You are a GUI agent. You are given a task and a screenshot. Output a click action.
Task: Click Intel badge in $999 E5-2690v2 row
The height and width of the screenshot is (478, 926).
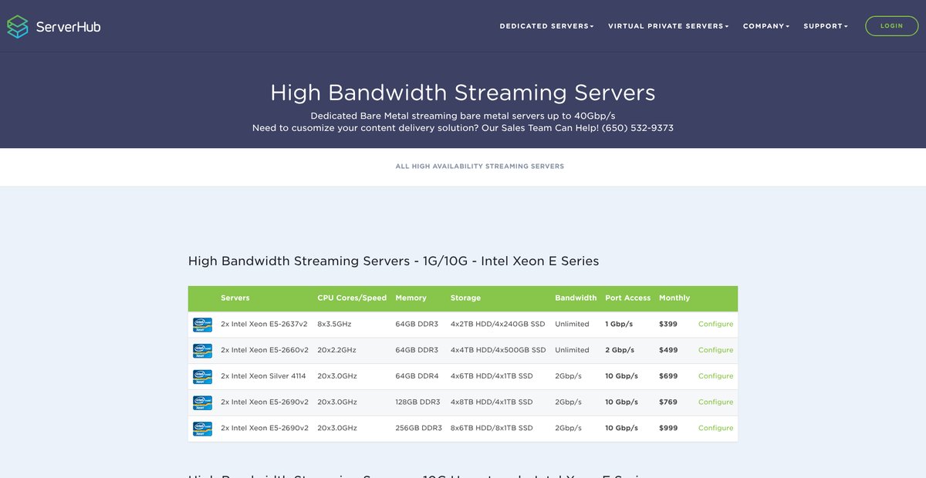coord(202,429)
